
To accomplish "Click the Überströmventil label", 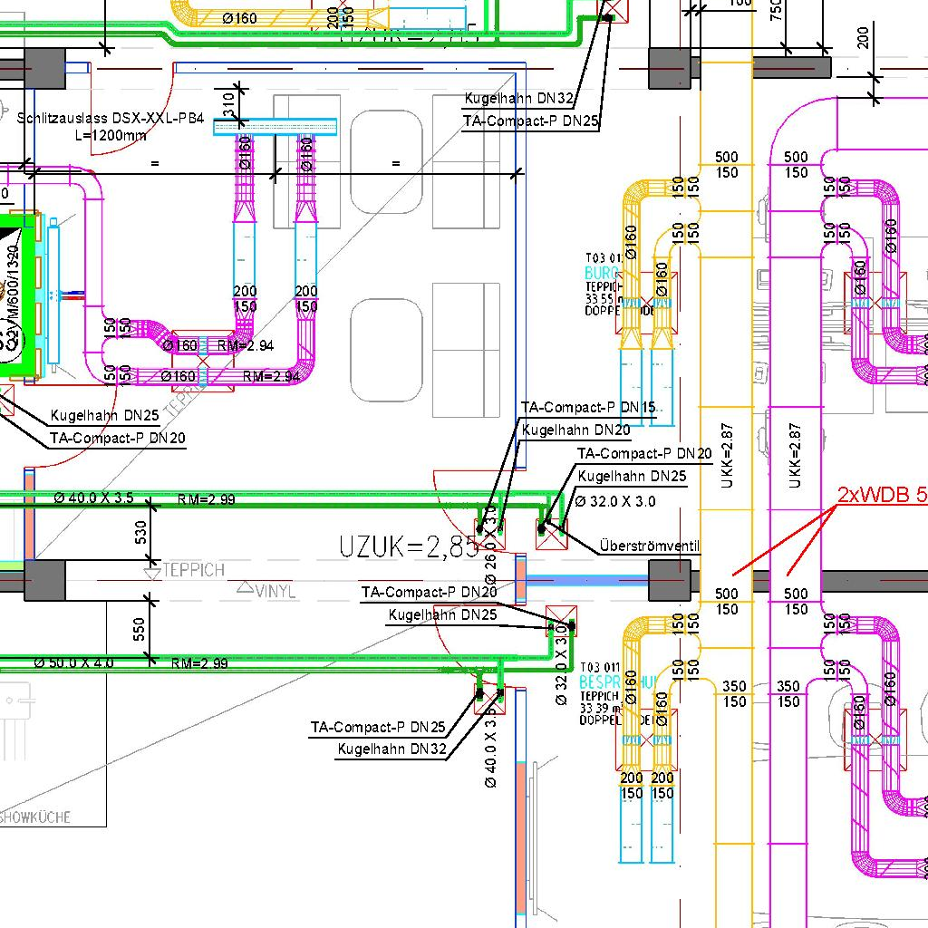I will tap(650, 546).
